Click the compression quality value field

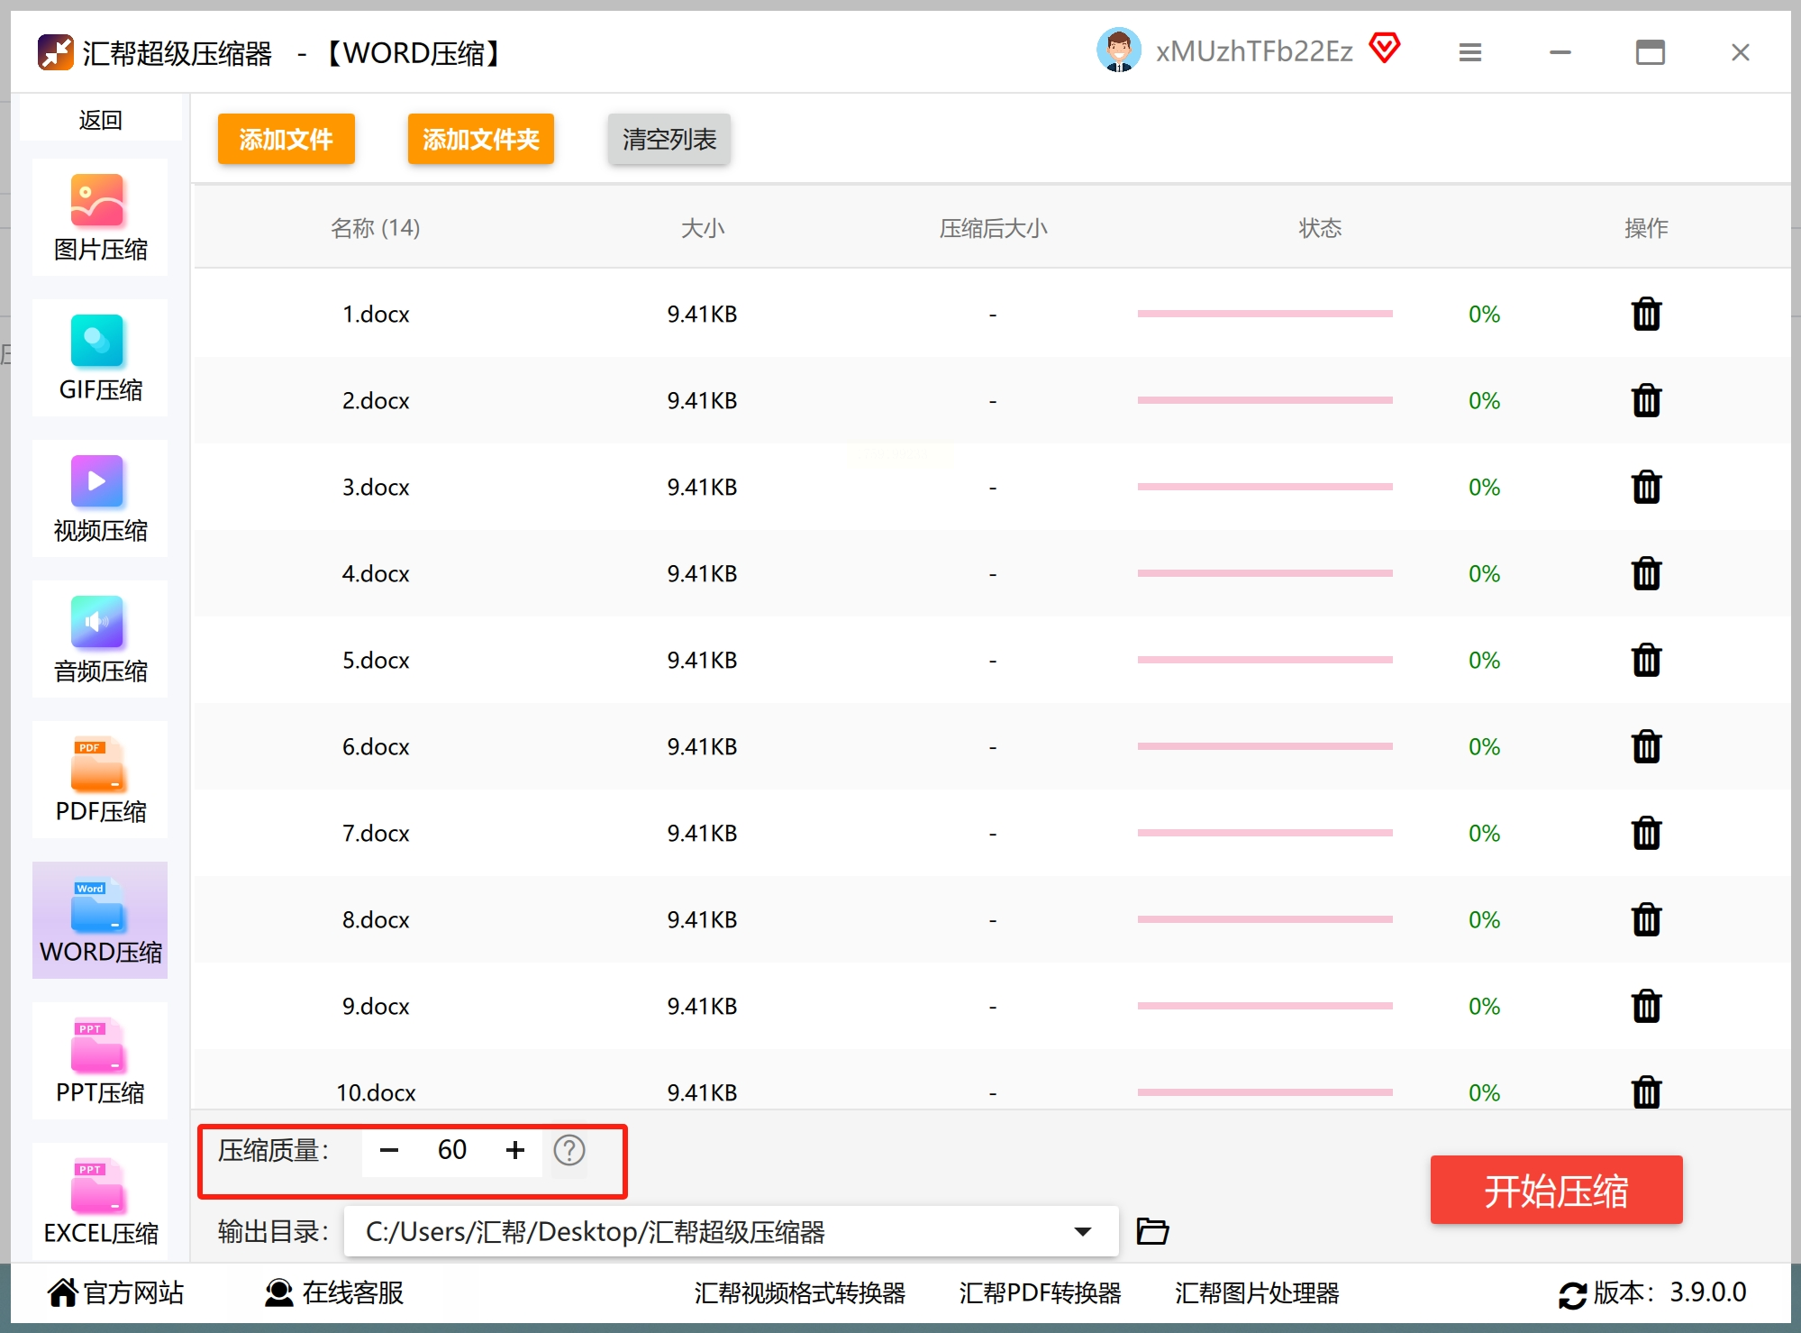451,1151
